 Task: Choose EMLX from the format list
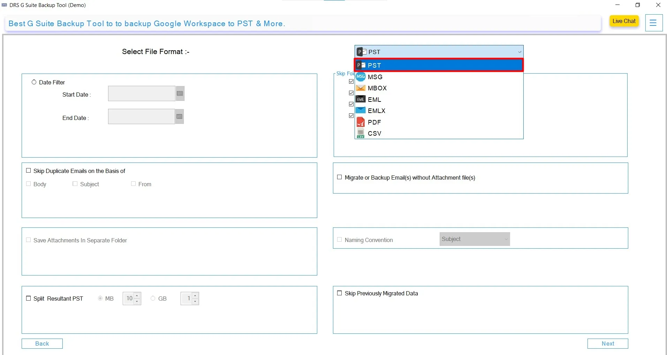[439, 111]
